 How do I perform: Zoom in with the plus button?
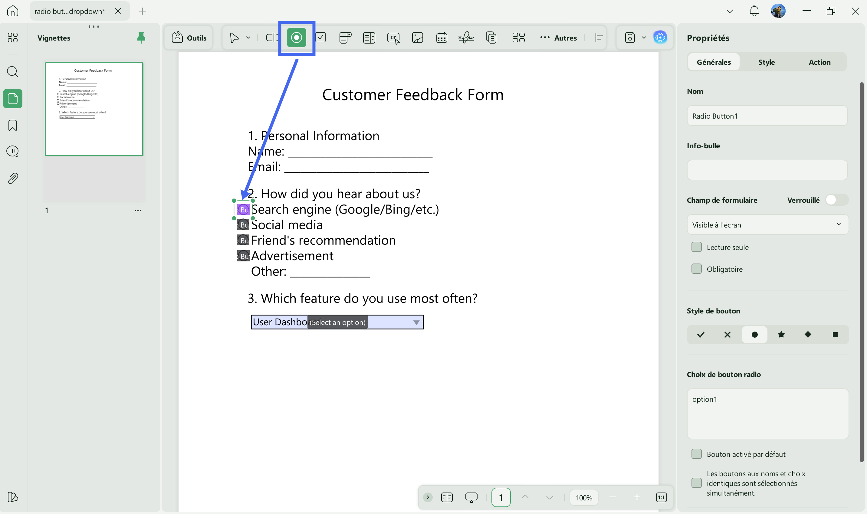click(x=637, y=497)
